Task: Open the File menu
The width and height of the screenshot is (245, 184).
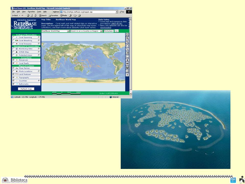Action: click(x=14, y=12)
